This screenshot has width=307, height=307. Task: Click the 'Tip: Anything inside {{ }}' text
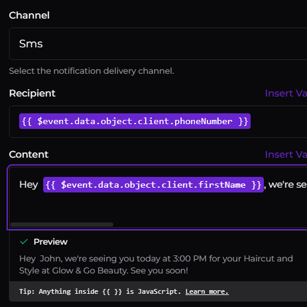[100, 291]
